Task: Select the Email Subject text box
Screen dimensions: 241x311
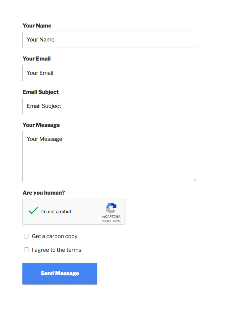Action: point(110,106)
